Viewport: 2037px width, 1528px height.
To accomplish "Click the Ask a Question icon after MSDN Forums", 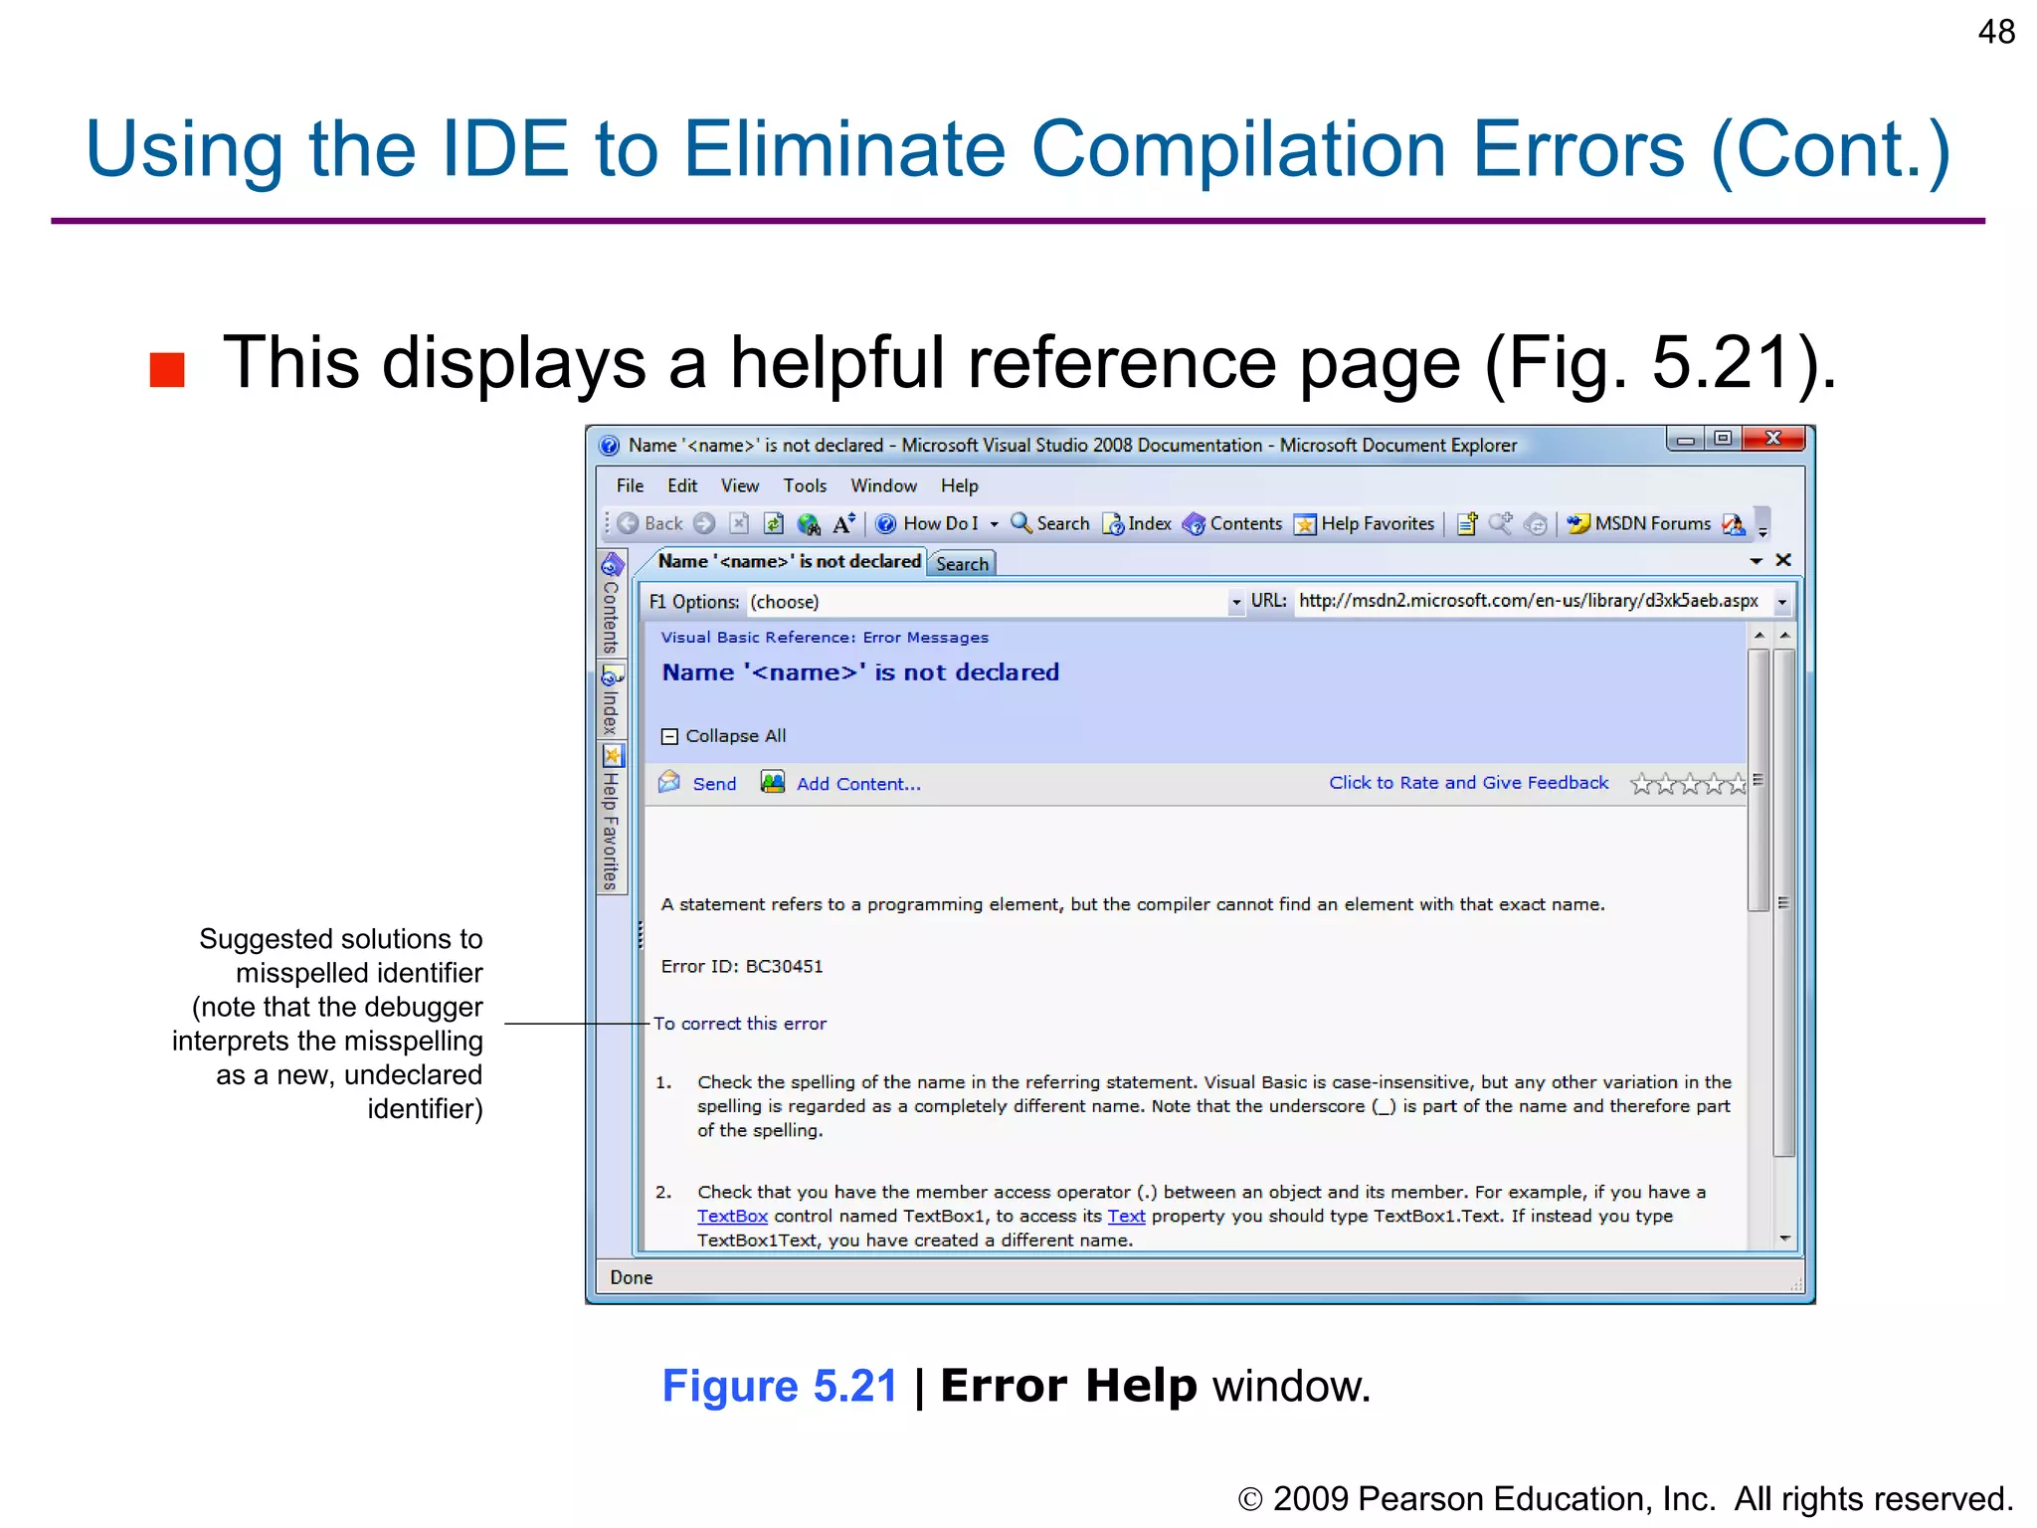I will point(1734,523).
